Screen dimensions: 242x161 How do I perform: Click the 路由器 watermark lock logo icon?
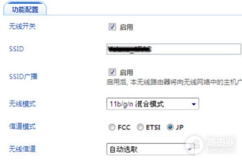194,144
